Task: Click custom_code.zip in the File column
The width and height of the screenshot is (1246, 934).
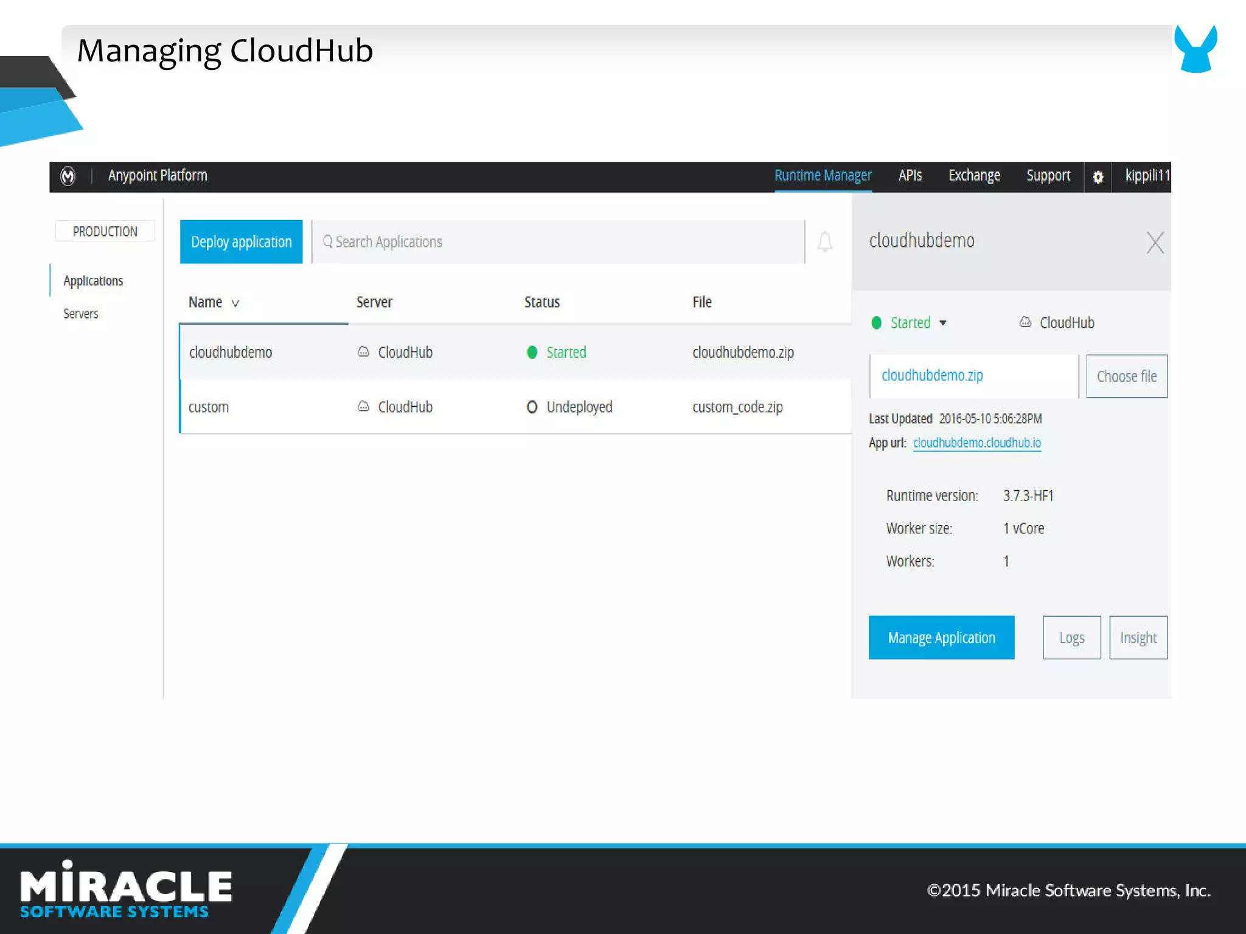Action: pyautogui.click(x=737, y=407)
